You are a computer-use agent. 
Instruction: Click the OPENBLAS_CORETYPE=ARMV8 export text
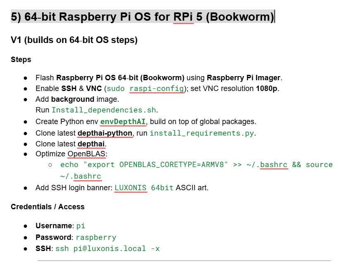(x=174, y=165)
